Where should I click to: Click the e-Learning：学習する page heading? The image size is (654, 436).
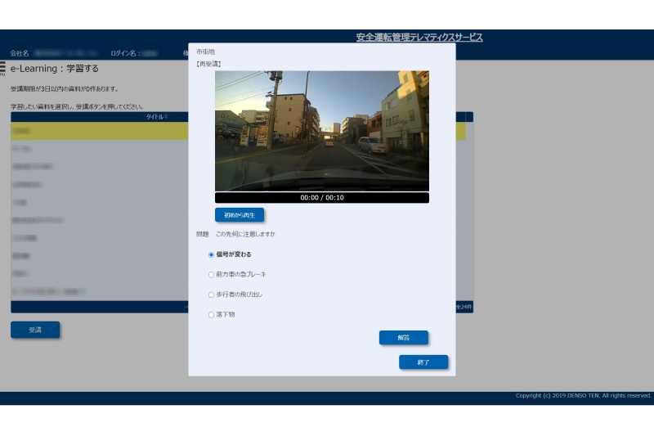[x=54, y=68]
